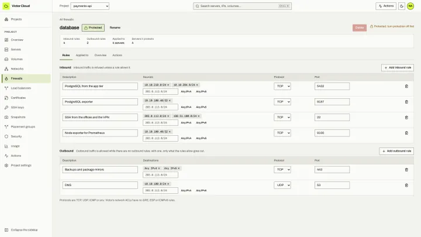Open the Projects sidebar item

point(26,19)
